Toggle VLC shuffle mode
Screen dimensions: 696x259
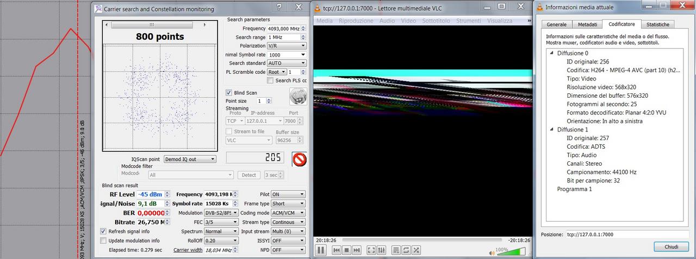coord(416,250)
